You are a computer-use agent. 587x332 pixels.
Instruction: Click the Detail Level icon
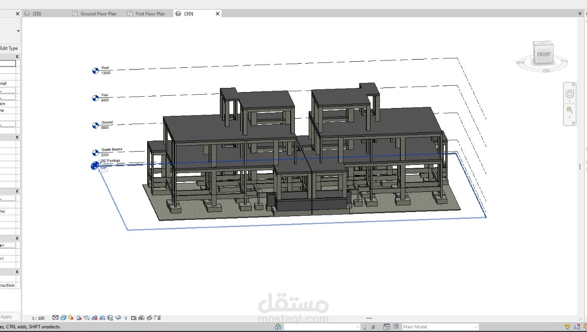tap(55, 318)
